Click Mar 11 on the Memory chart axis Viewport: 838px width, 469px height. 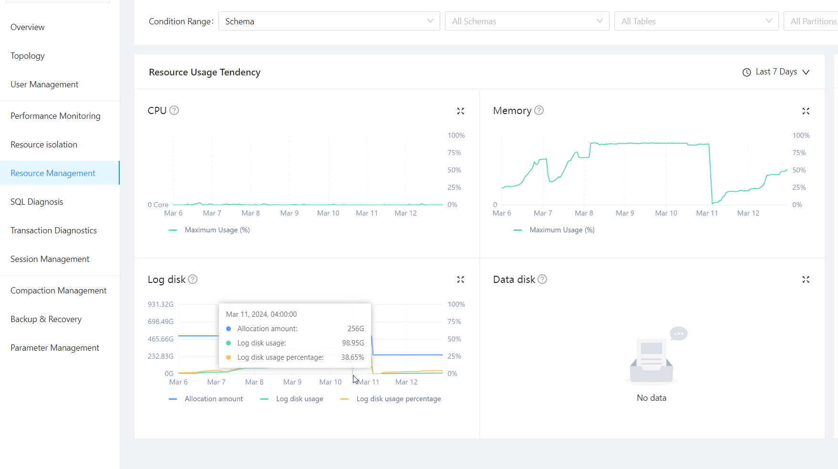click(707, 213)
